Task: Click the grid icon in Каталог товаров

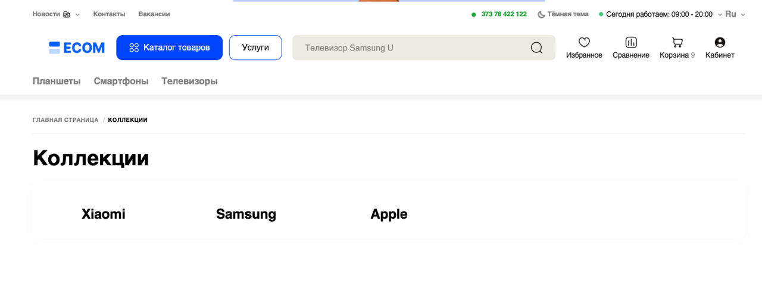Action: click(134, 48)
